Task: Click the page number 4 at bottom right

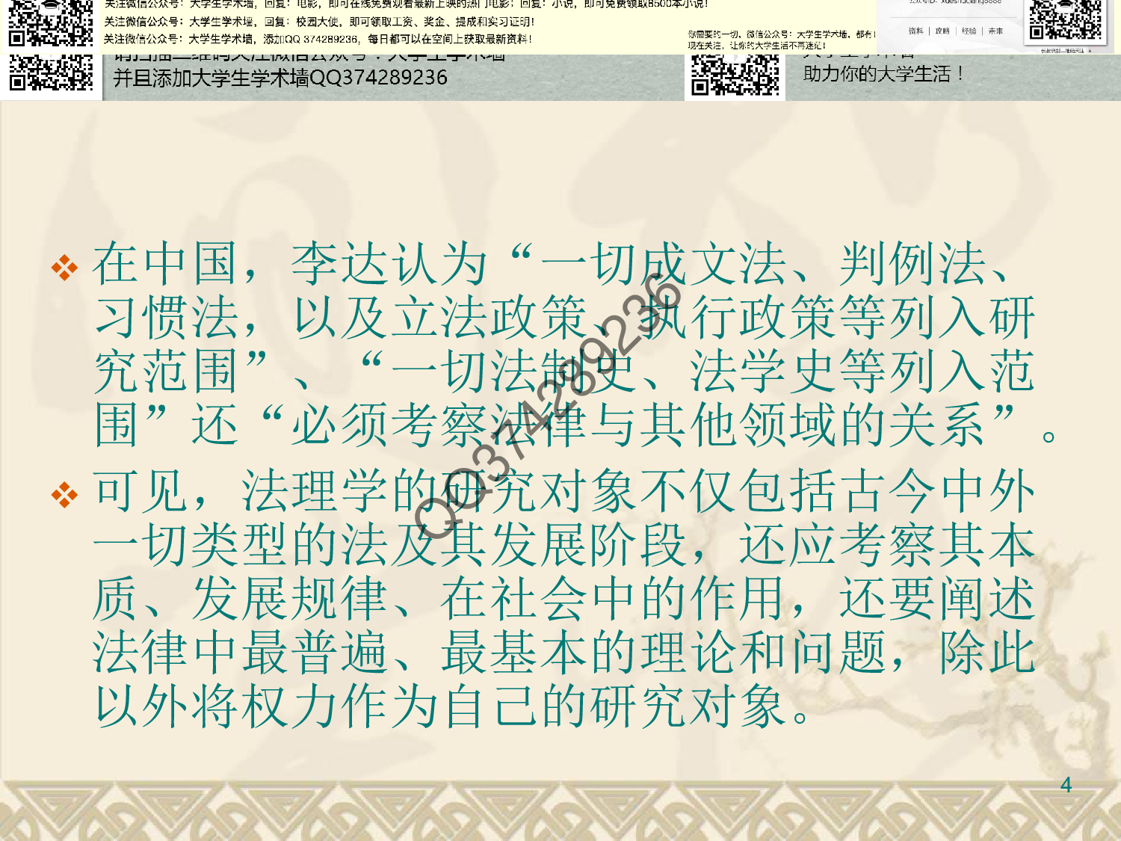Action: pos(1065,785)
